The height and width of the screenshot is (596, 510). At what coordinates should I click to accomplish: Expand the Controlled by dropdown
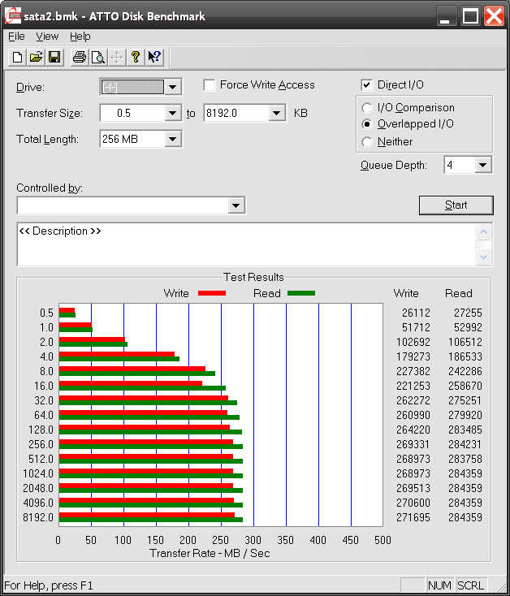point(236,205)
